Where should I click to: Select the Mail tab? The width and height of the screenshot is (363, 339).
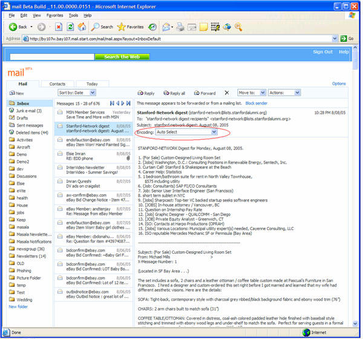click(23, 84)
